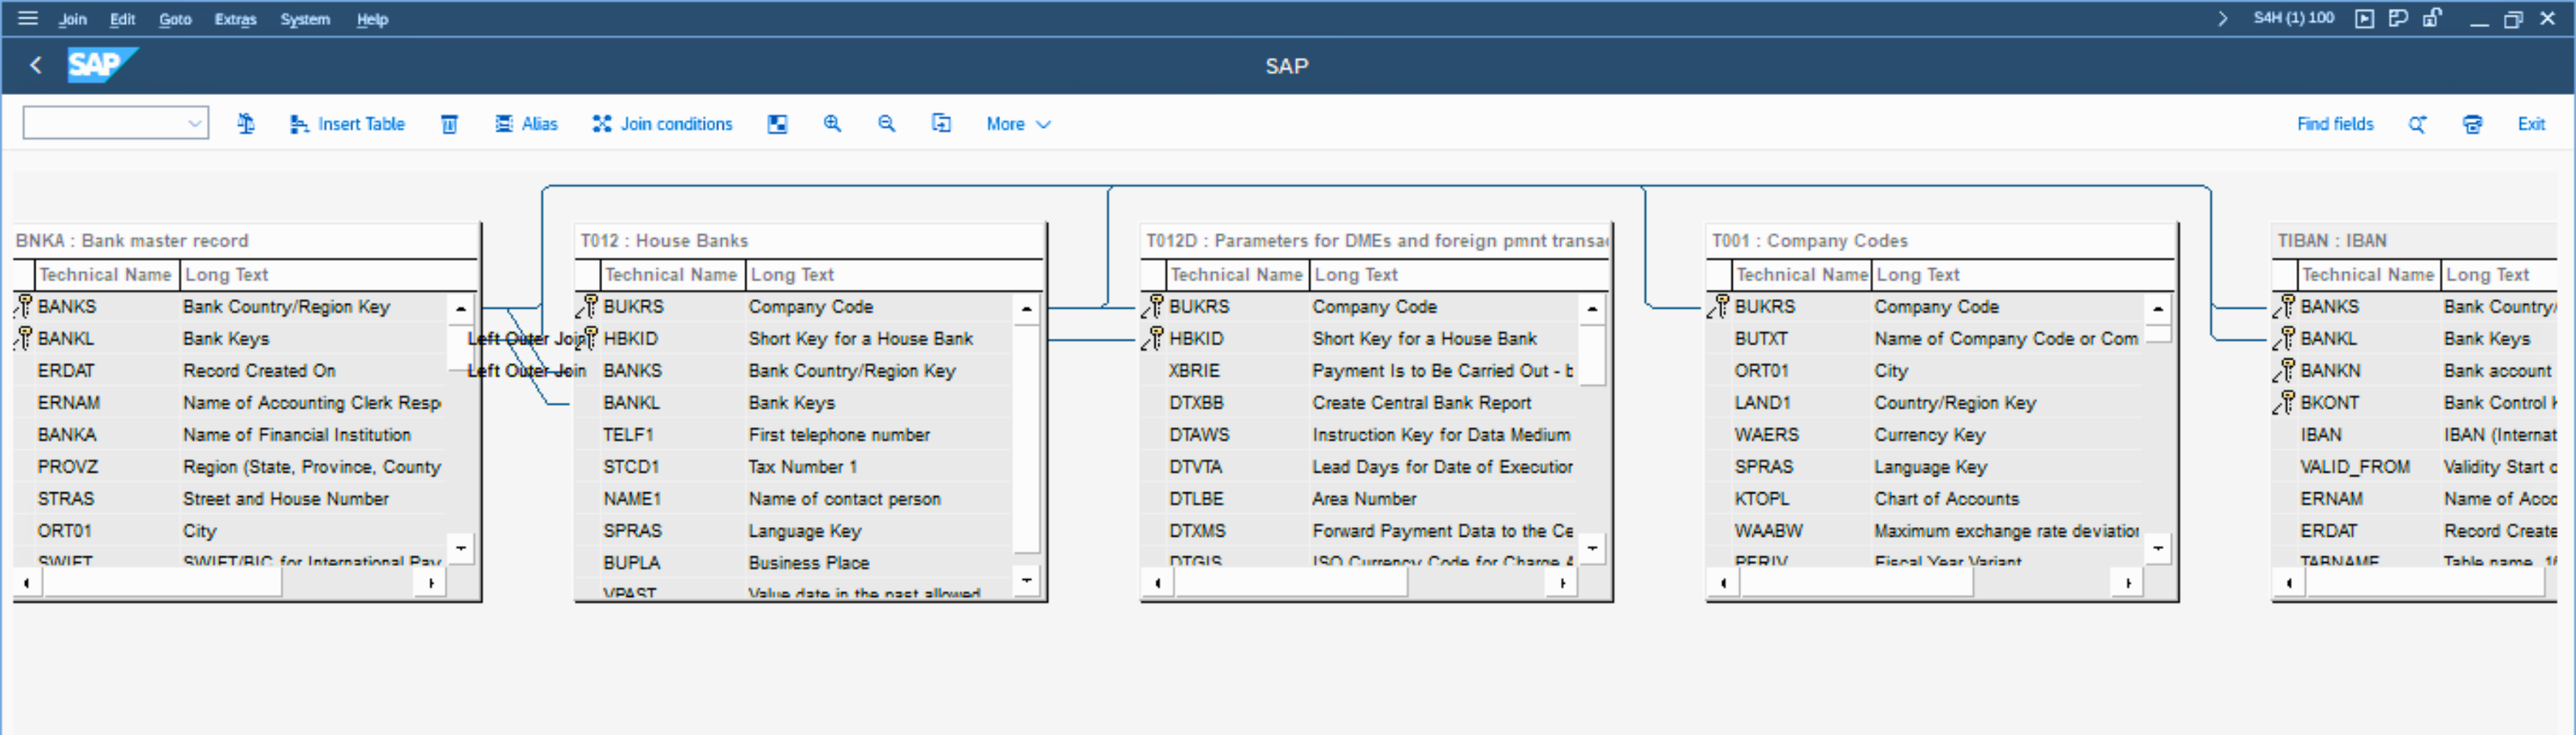Image resolution: width=2576 pixels, height=735 pixels.
Task: Open the navigation overview pane icon
Action: pyautogui.click(x=777, y=123)
